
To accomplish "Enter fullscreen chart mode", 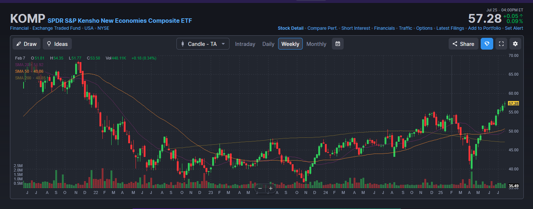I will pos(501,44).
